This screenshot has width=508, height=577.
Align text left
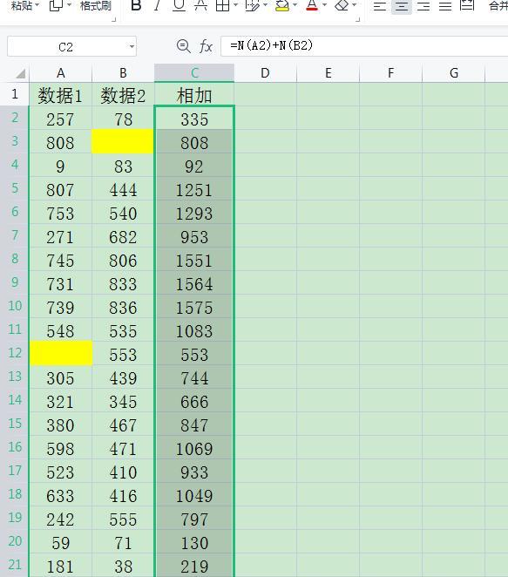coord(380,6)
